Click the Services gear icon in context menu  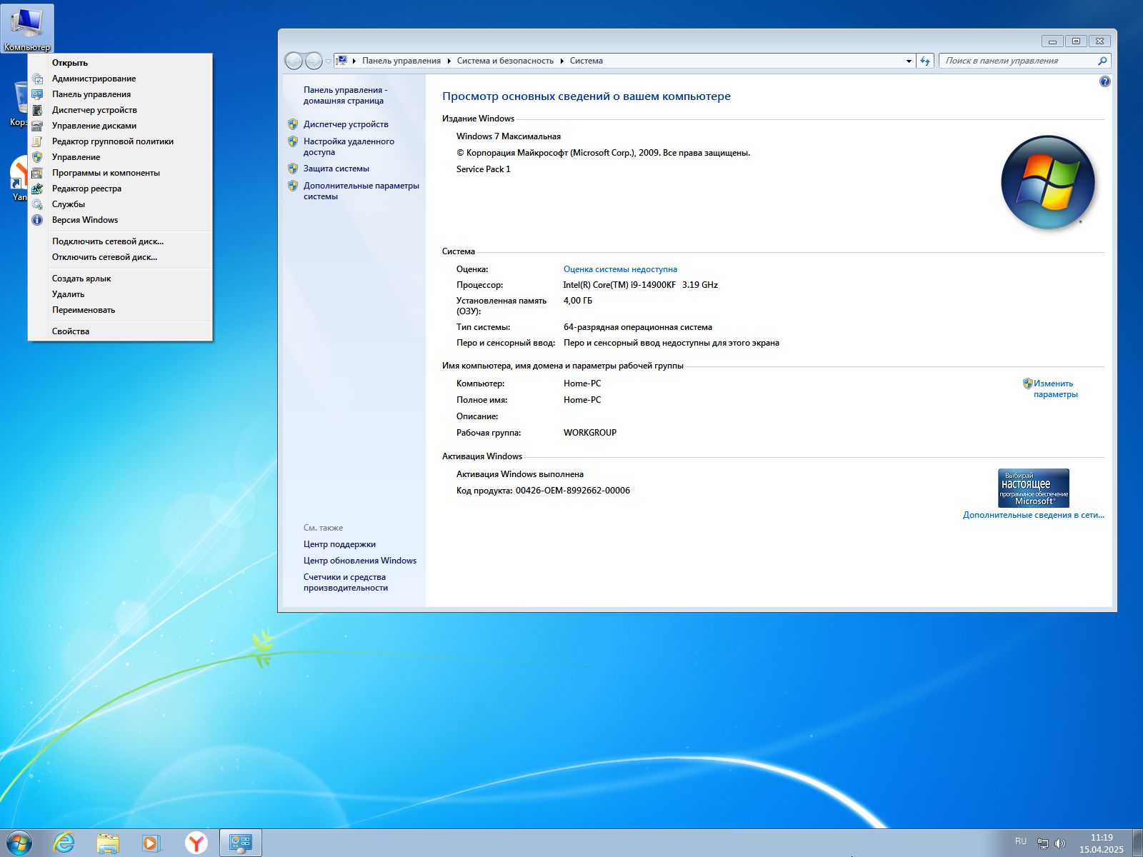click(x=37, y=204)
